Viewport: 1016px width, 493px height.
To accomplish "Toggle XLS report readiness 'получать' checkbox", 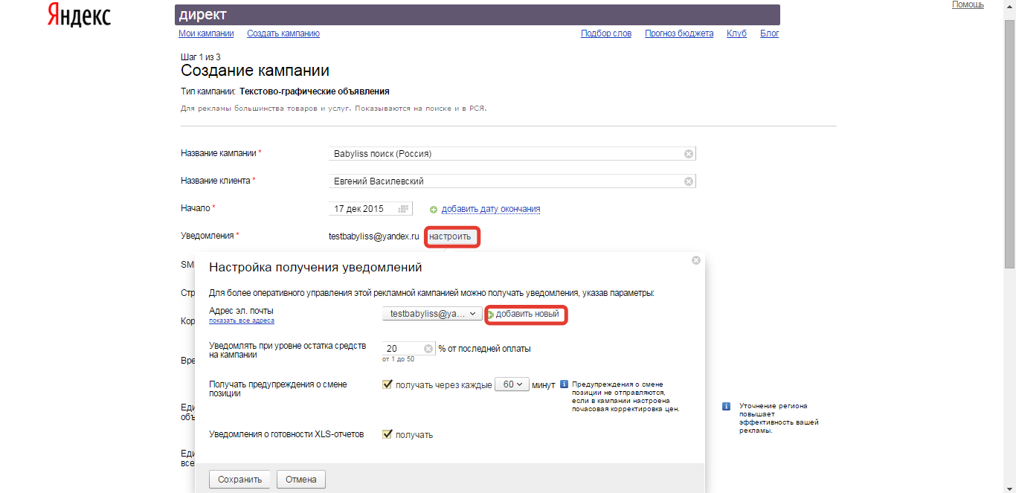I will point(387,434).
